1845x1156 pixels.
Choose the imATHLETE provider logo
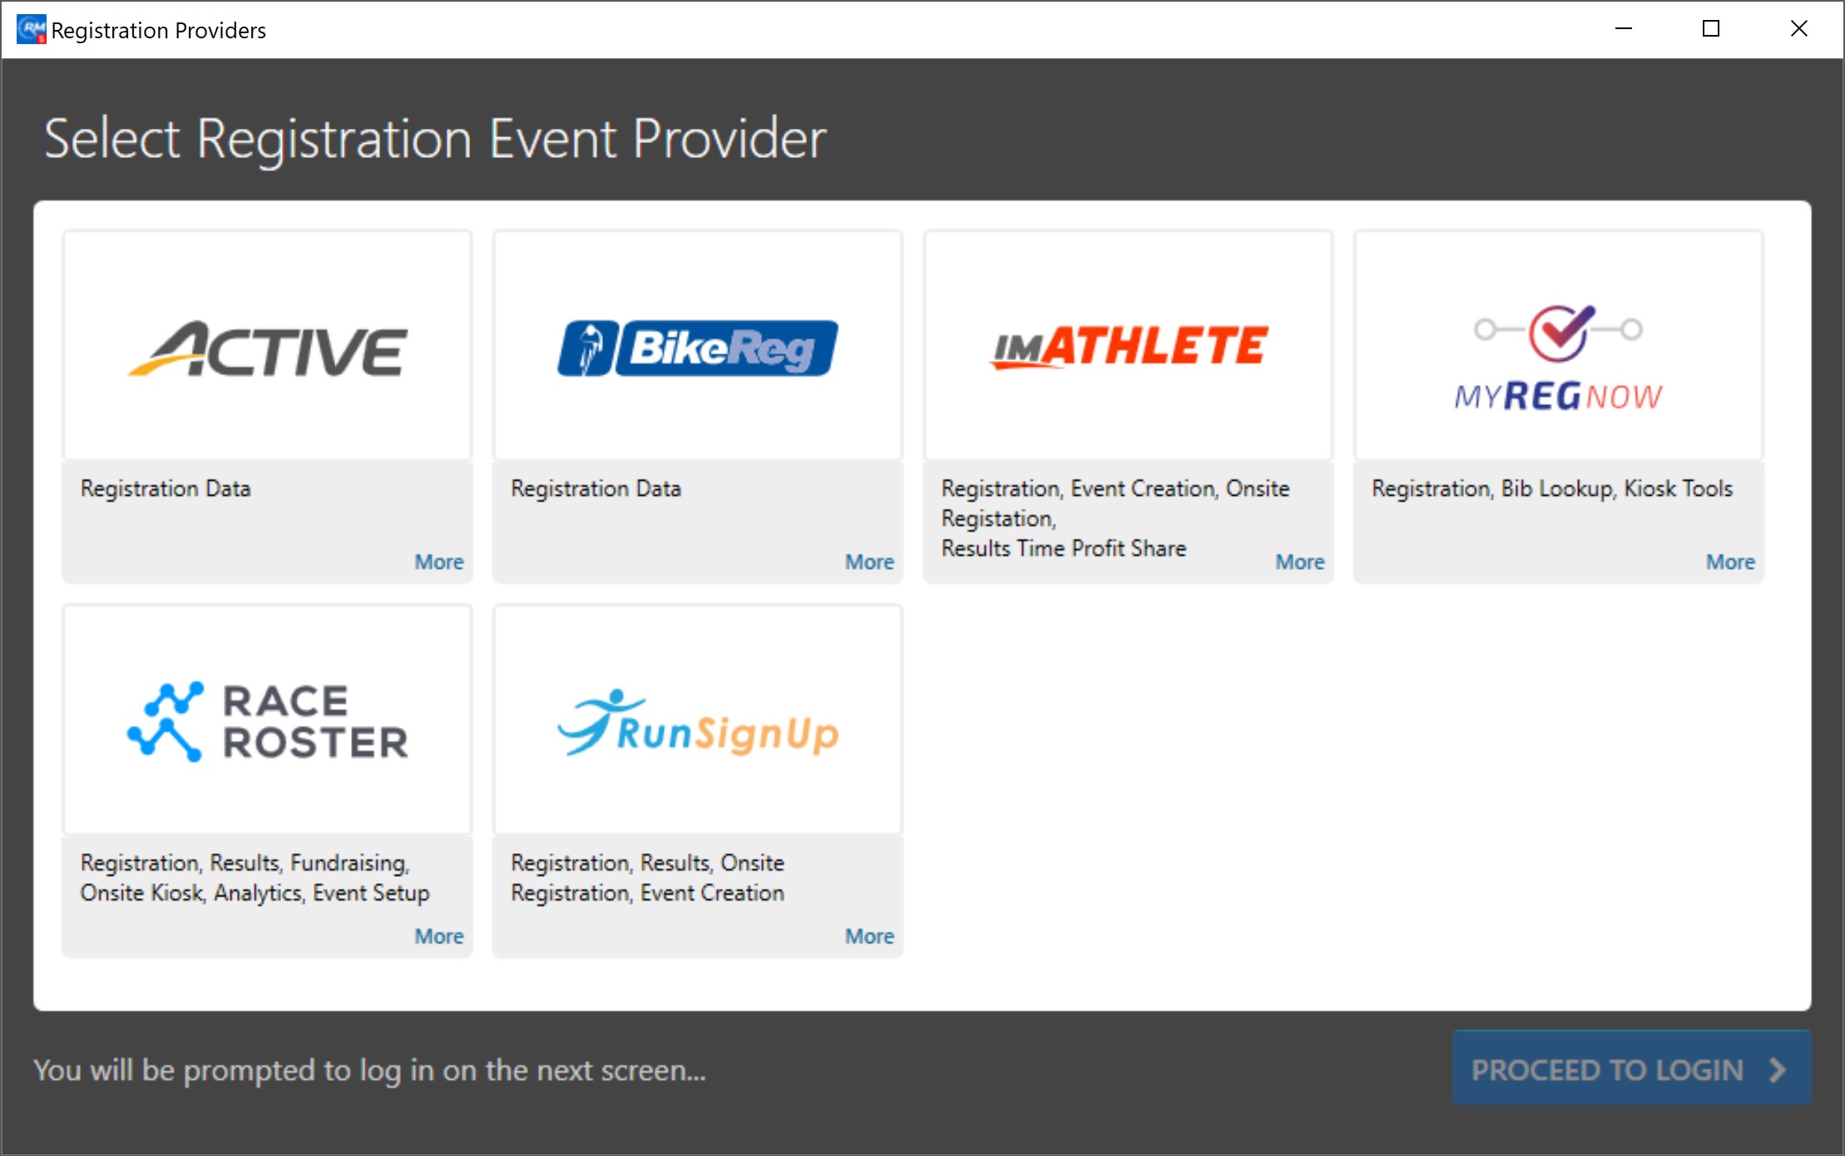click(x=1129, y=347)
